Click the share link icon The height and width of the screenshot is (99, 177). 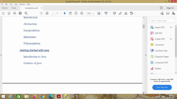click(x=162, y=13)
